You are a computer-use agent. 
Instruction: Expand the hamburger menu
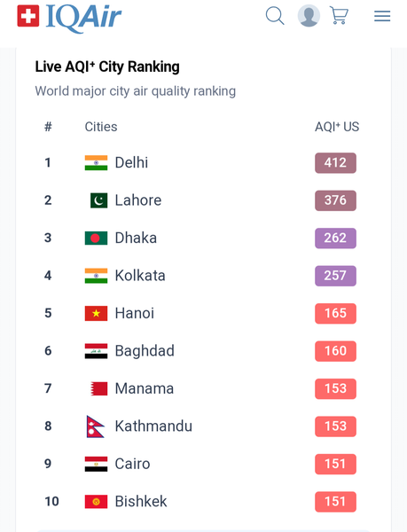coord(382,16)
